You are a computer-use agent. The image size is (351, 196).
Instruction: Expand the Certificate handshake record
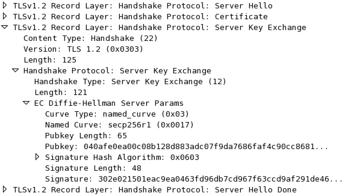coord(4,16)
